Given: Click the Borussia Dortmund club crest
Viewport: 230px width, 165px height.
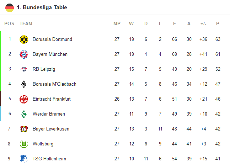Looking at the screenshot, I should pos(24,39).
